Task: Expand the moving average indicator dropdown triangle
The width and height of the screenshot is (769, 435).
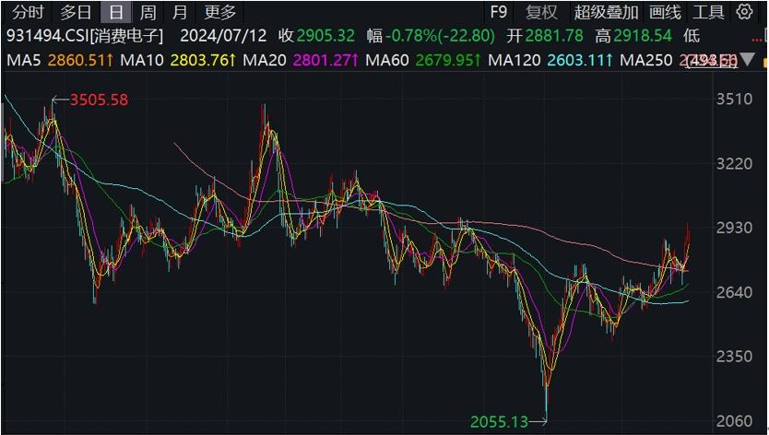Action: point(748,60)
